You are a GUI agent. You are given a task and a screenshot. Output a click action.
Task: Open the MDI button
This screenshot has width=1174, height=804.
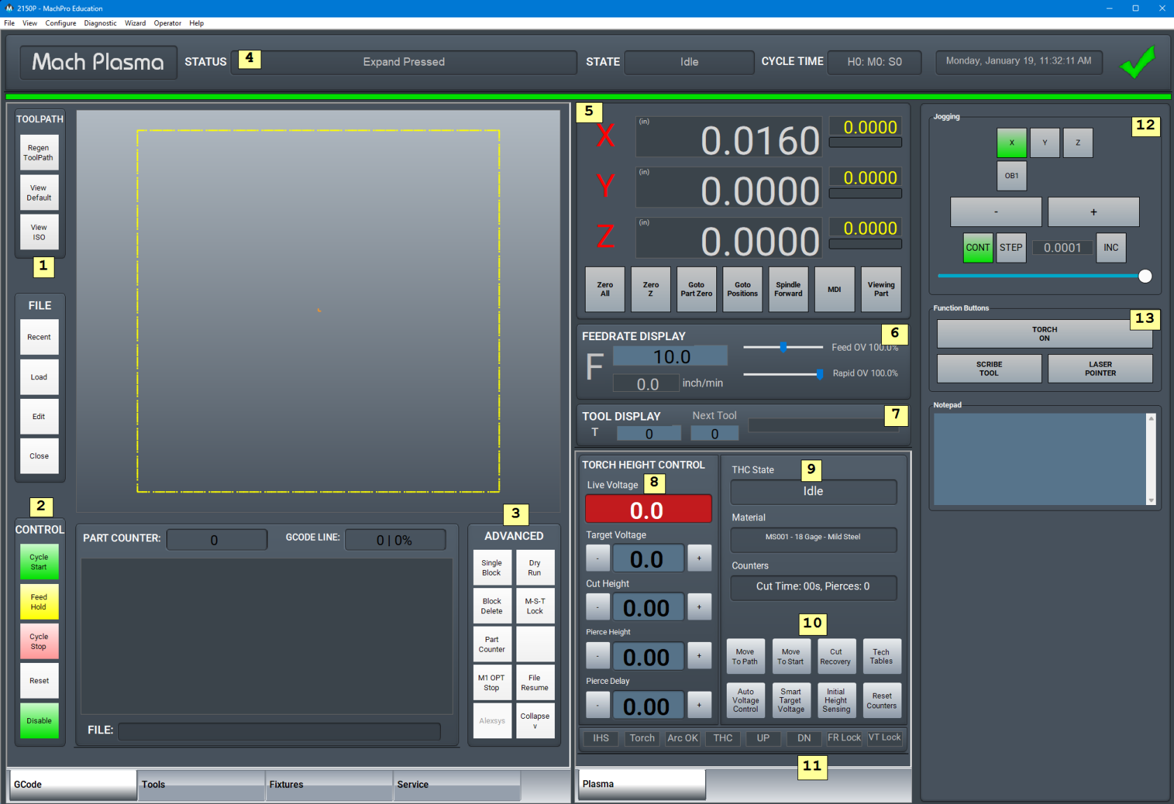coord(834,289)
